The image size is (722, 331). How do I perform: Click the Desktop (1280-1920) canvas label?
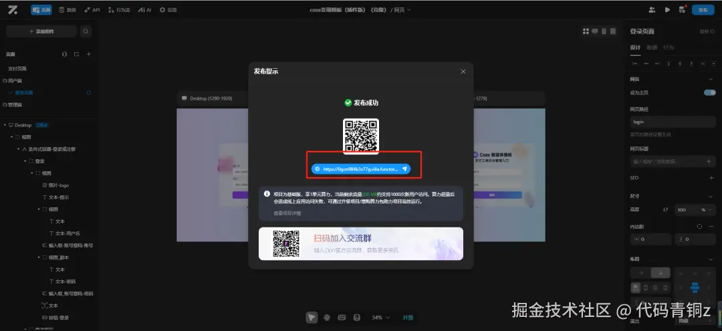207,98
